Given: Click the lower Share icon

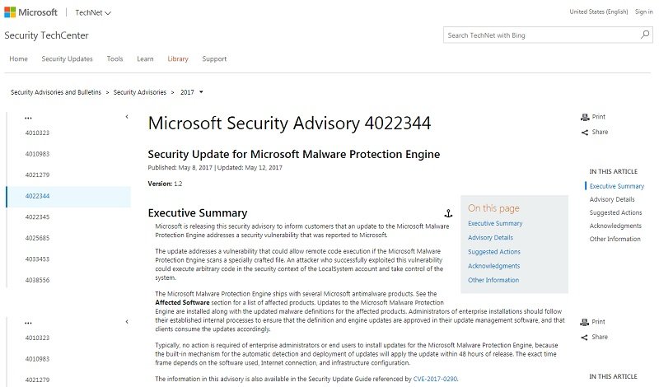Looking at the screenshot, I should [x=584, y=338].
